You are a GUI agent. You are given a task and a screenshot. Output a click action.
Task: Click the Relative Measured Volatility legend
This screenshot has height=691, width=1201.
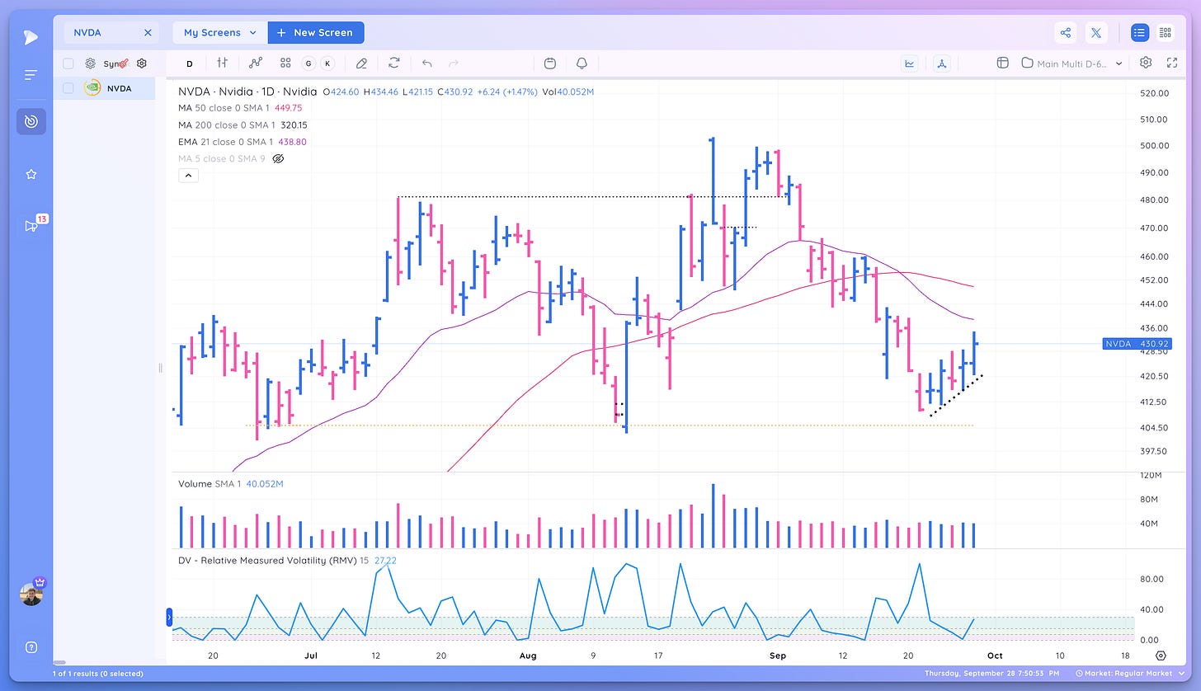pos(274,561)
